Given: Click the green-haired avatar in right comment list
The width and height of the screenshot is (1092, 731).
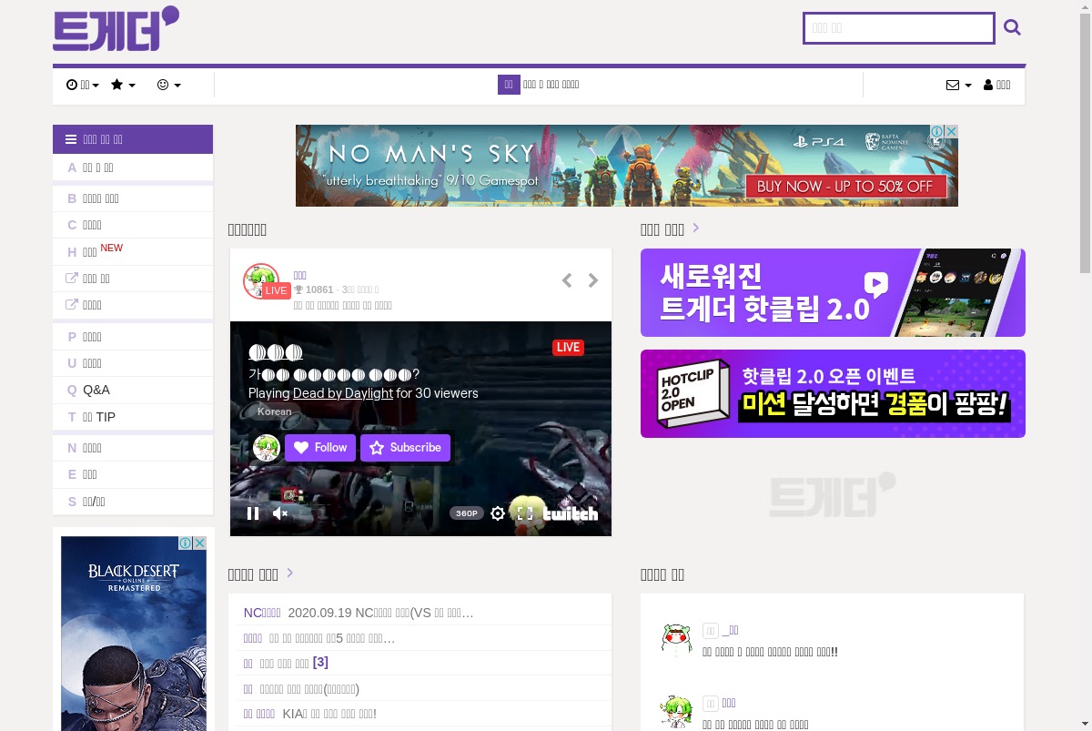Looking at the screenshot, I should (x=676, y=713).
